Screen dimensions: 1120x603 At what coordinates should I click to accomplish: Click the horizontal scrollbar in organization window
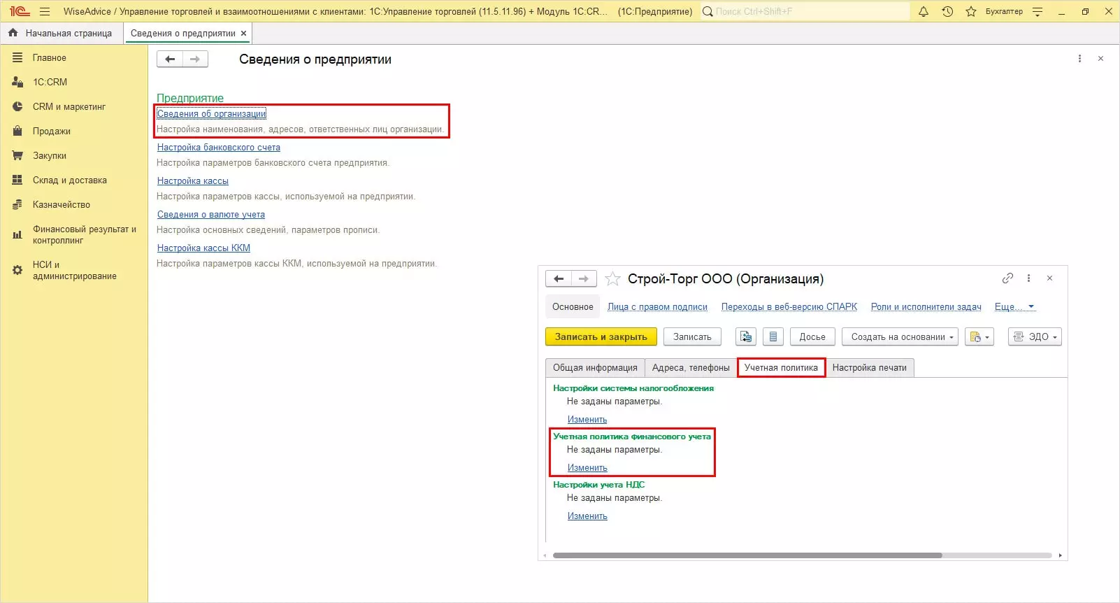[x=747, y=555]
